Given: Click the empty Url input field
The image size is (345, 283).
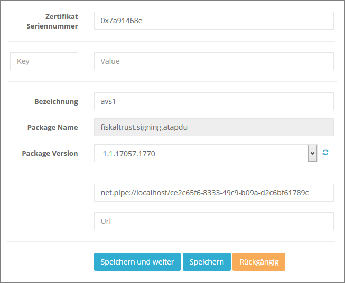Looking at the screenshot, I should tap(213, 221).
